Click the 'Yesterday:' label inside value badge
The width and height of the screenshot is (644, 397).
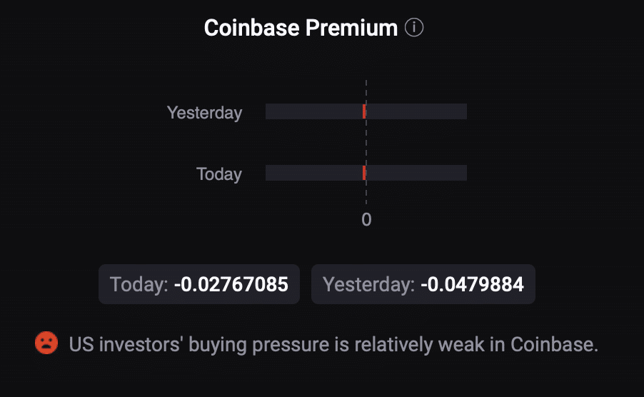pos(368,285)
